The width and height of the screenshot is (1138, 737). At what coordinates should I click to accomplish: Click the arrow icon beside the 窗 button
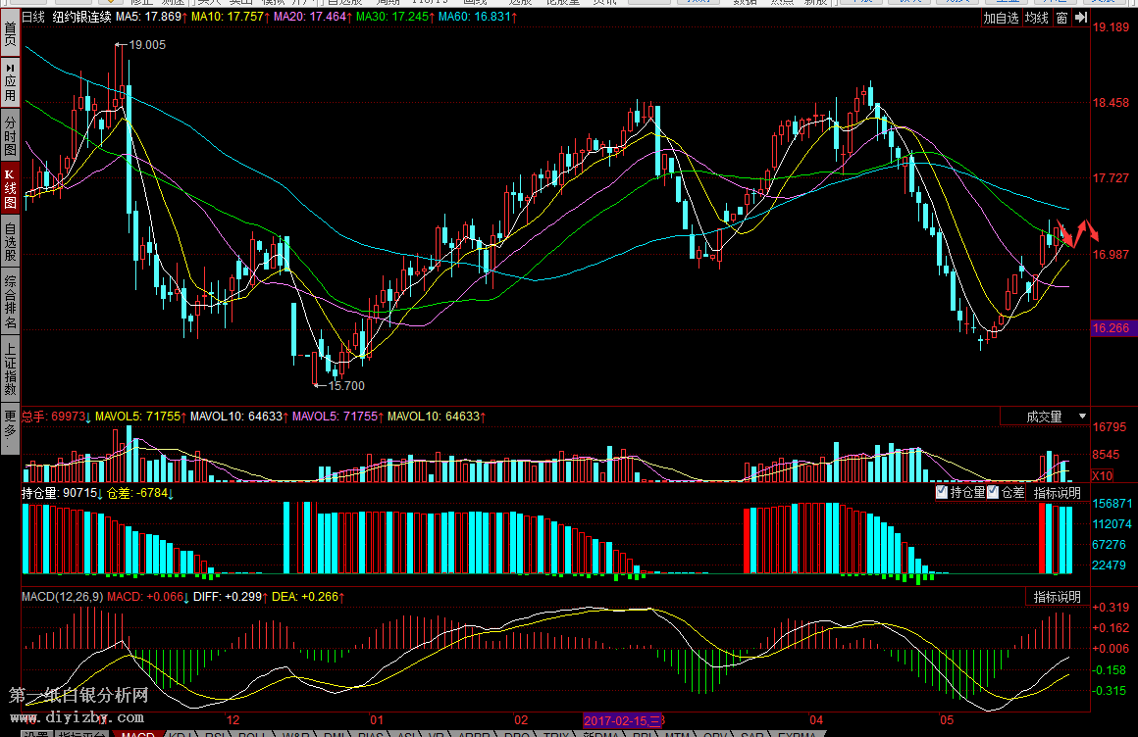point(1080,18)
